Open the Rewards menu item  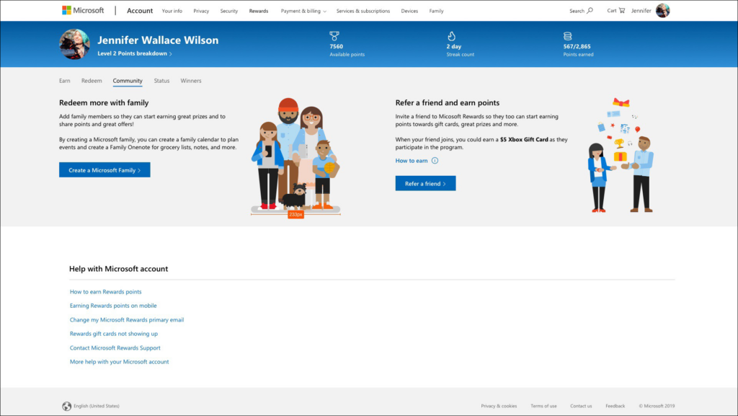(x=259, y=11)
